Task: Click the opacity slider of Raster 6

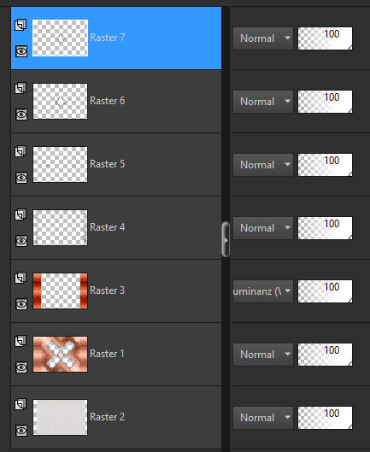Action: 325,102
